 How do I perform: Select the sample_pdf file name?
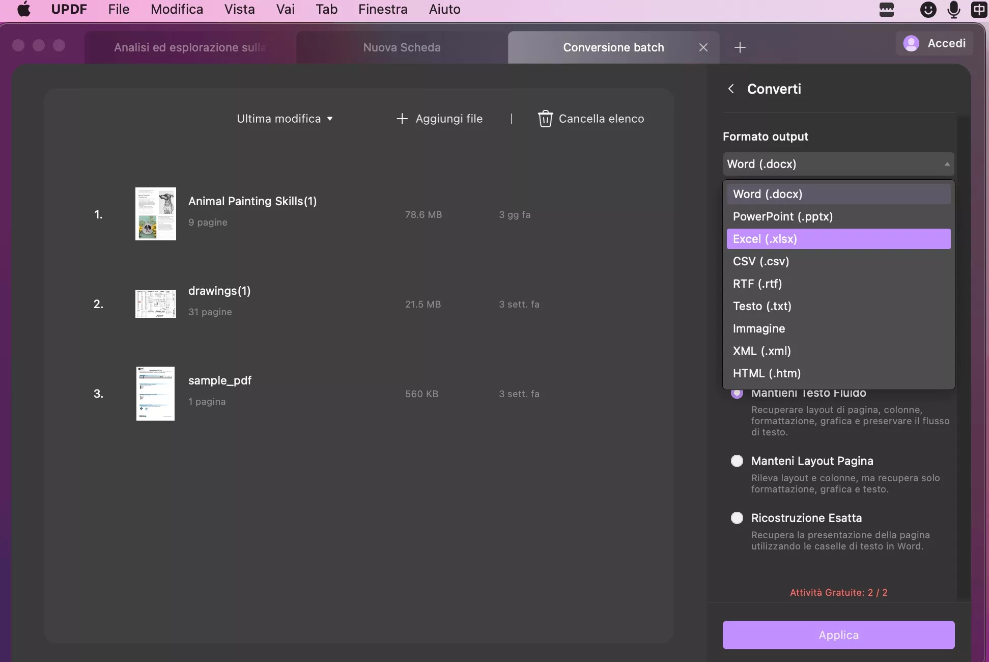tap(220, 380)
